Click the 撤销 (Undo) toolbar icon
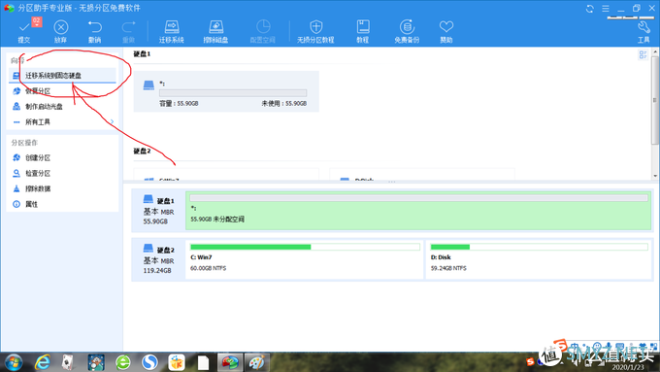The width and height of the screenshot is (660, 372). click(x=95, y=27)
